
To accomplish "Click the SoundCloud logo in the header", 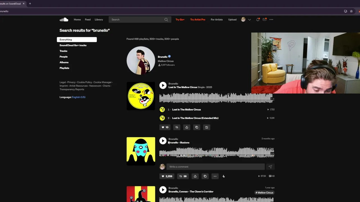I will click(64, 20).
